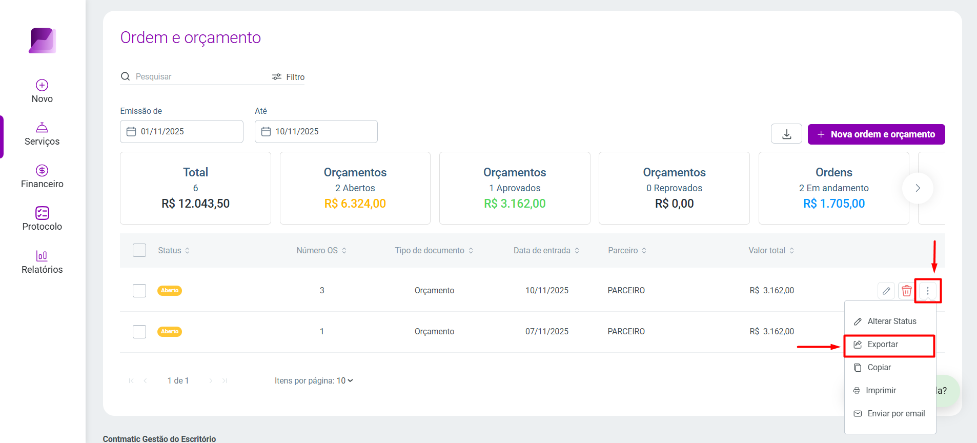Expand next summary cards with right chevron
Image resolution: width=977 pixels, height=443 pixels.
[918, 188]
